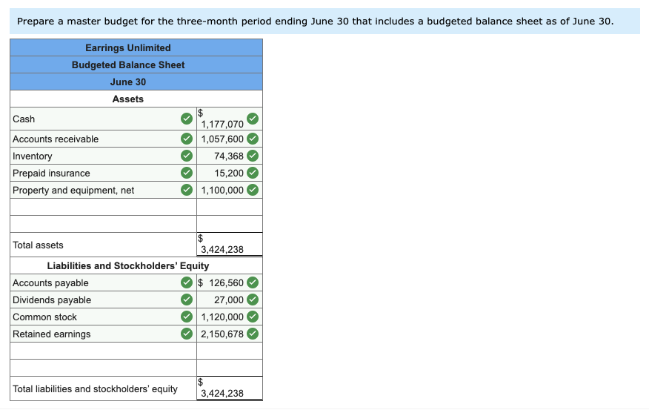Click the checkmark next to 74,368
The height and width of the screenshot is (410, 649).
coord(253,156)
